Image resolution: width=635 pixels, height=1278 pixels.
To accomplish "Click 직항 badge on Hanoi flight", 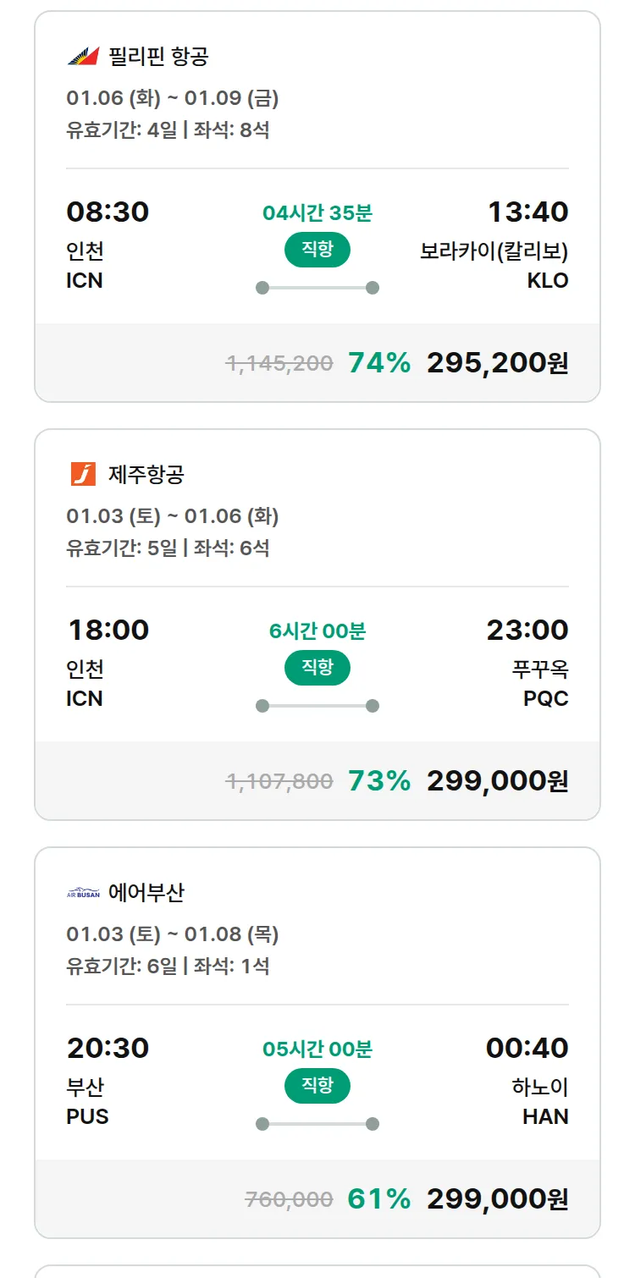I will coord(317,1086).
